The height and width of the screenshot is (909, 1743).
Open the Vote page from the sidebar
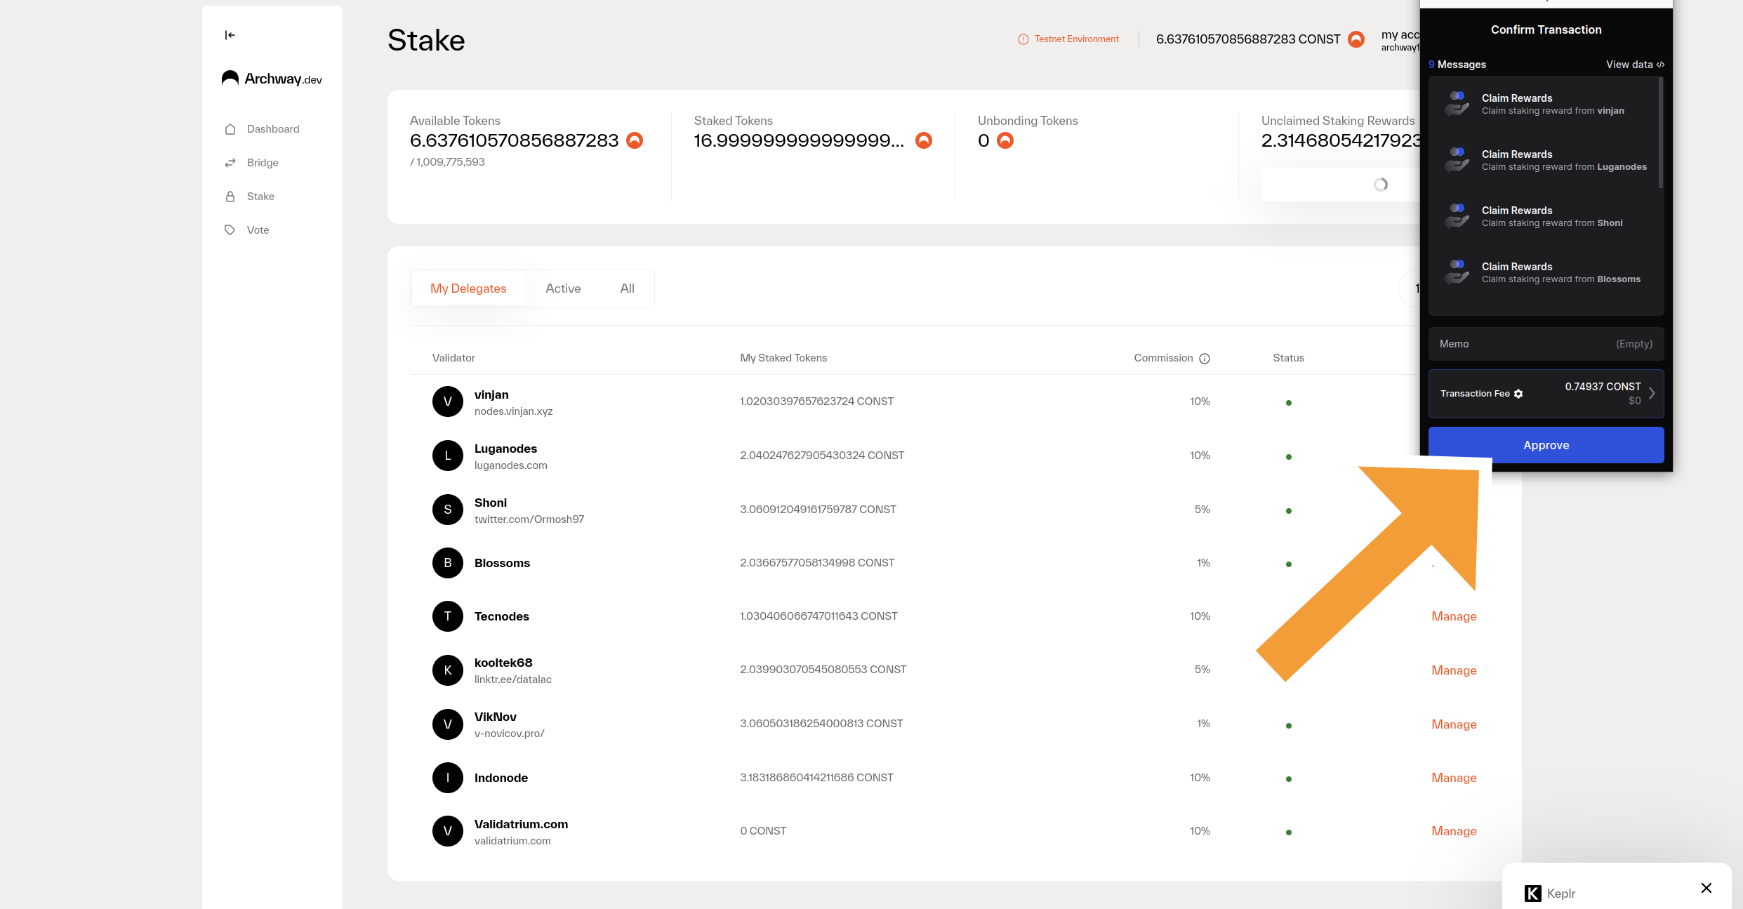258,230
